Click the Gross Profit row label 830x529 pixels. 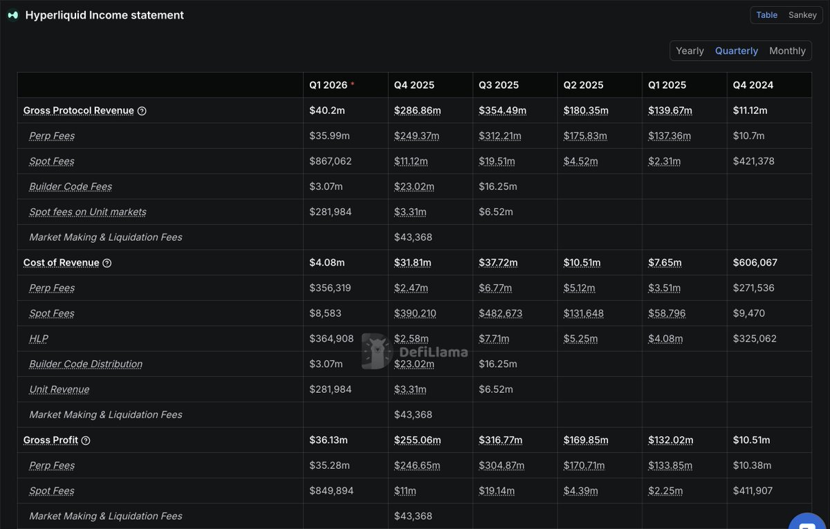[51, 440]
